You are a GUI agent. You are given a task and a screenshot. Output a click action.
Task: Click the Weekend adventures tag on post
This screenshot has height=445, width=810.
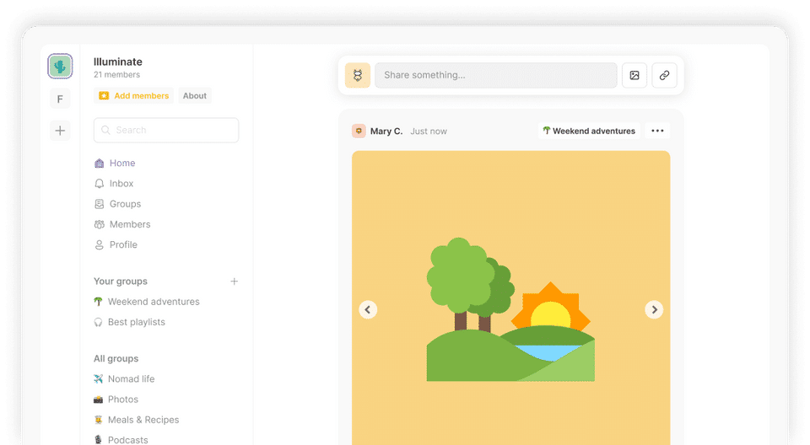589,131
